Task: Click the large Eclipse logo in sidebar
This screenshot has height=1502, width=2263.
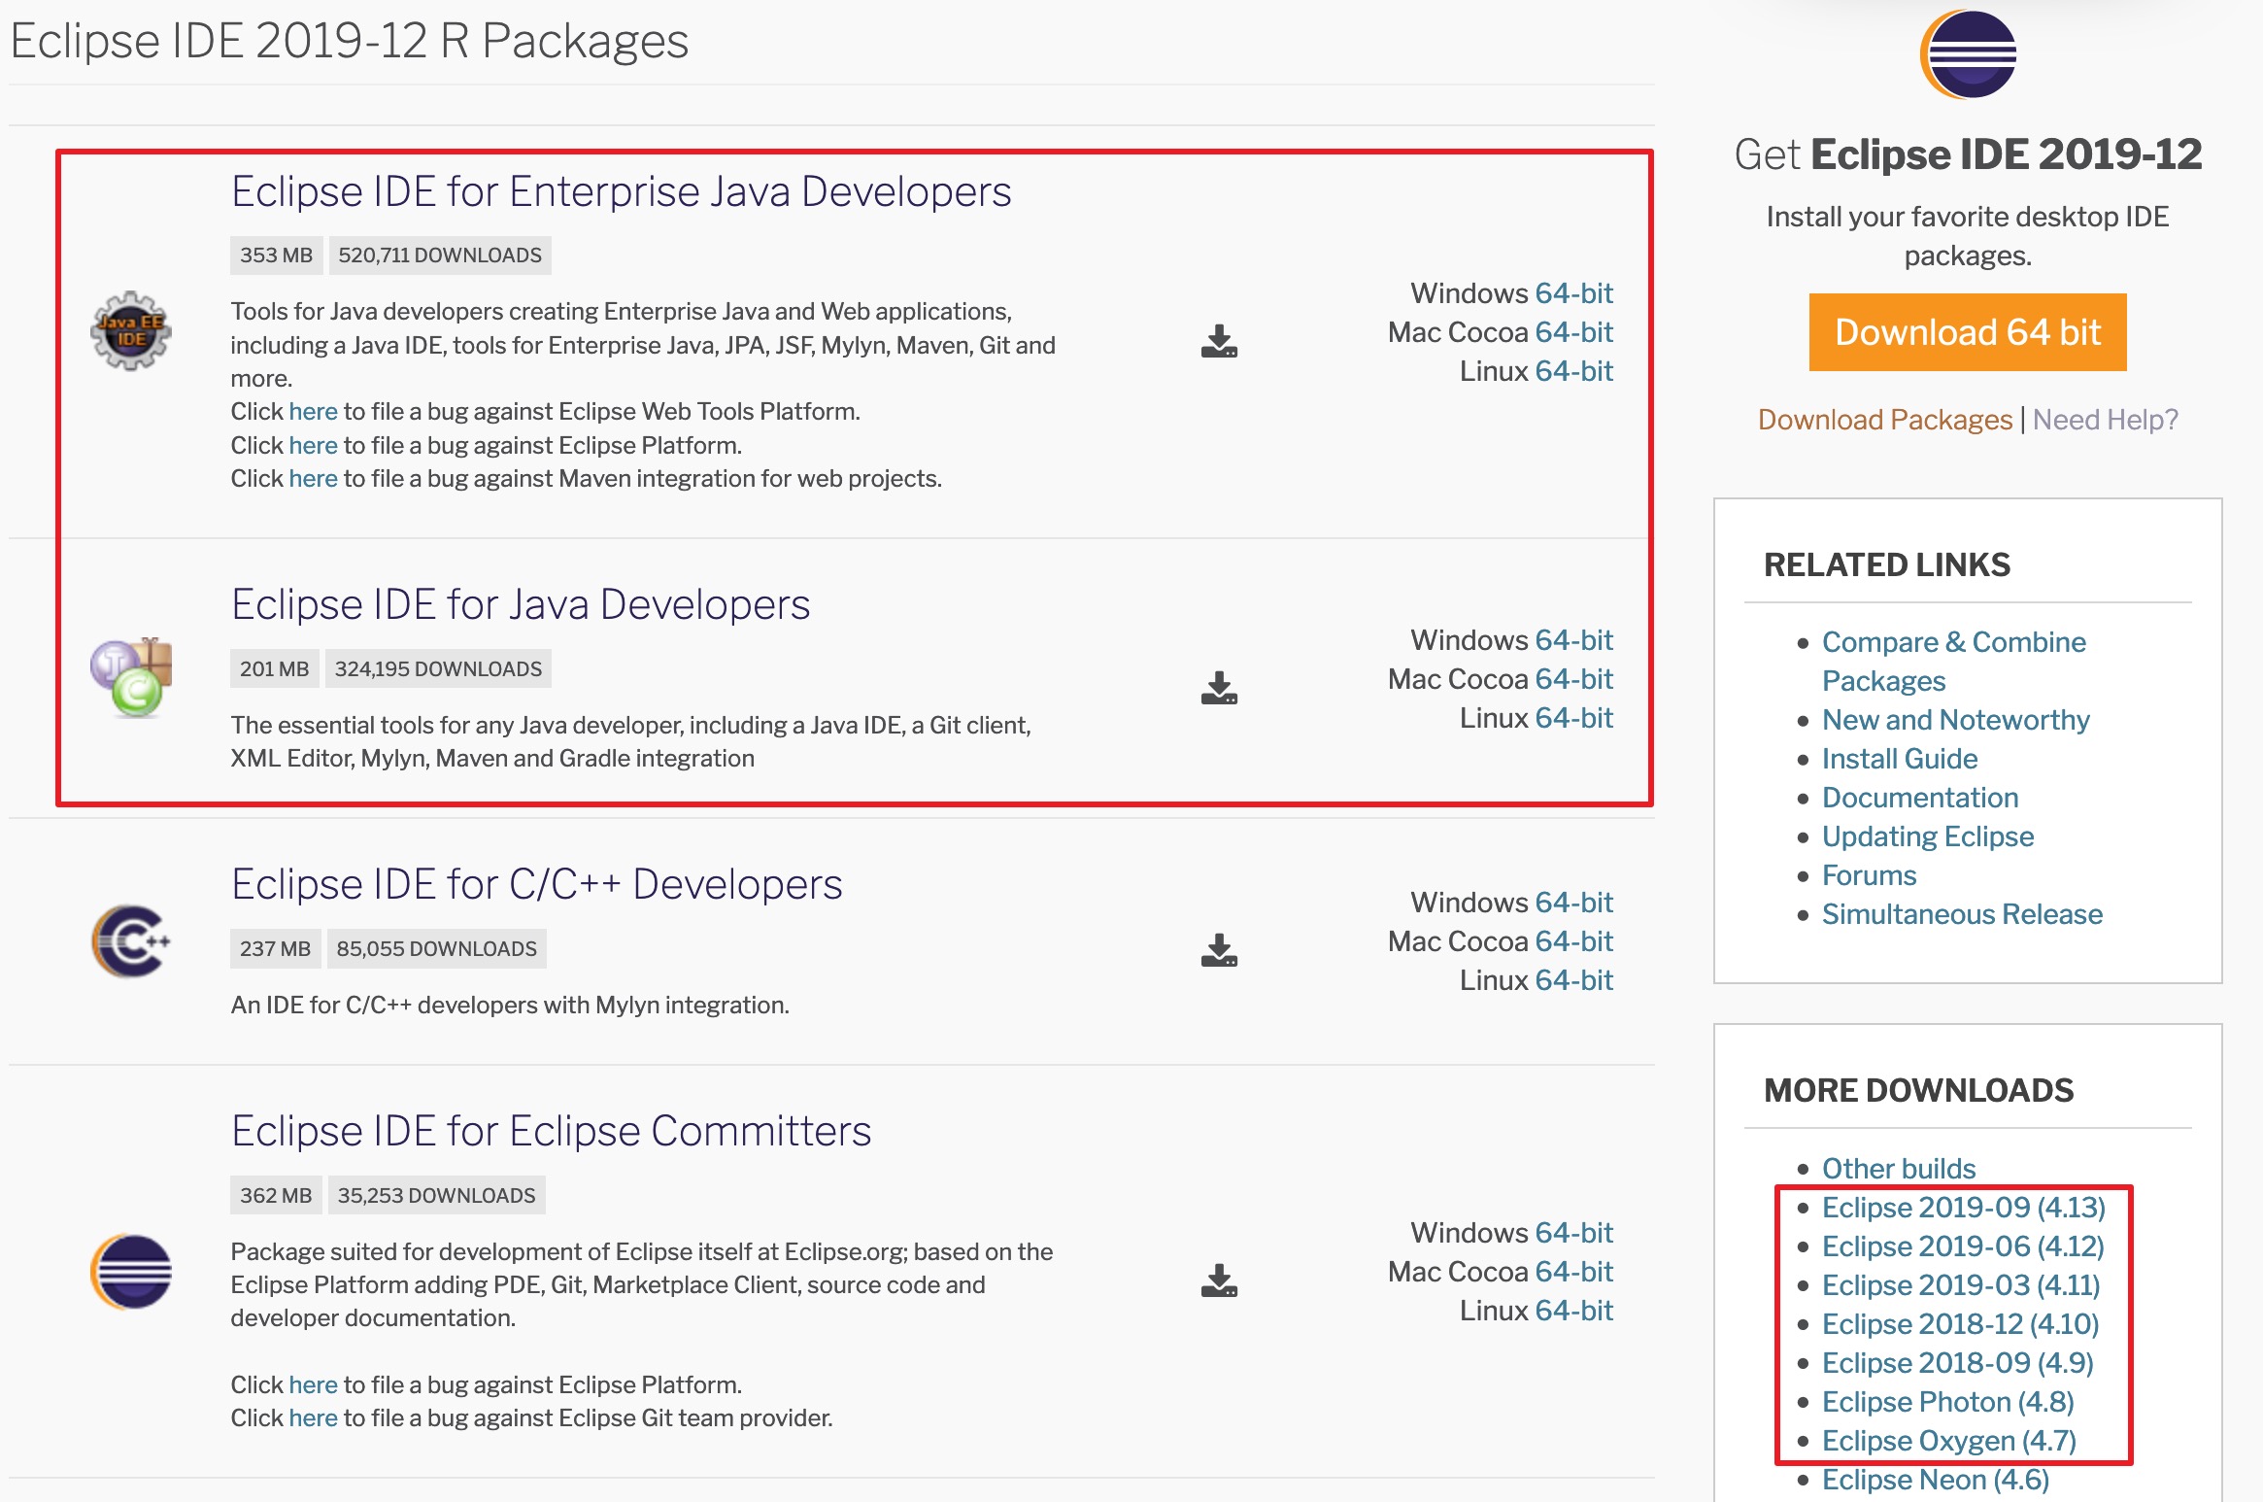Action: click(1968, 54)
